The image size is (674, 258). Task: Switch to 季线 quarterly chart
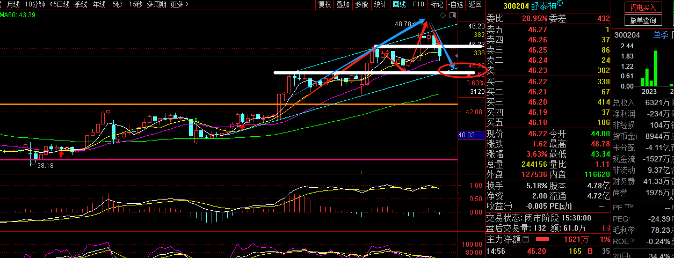coord(81,4)
